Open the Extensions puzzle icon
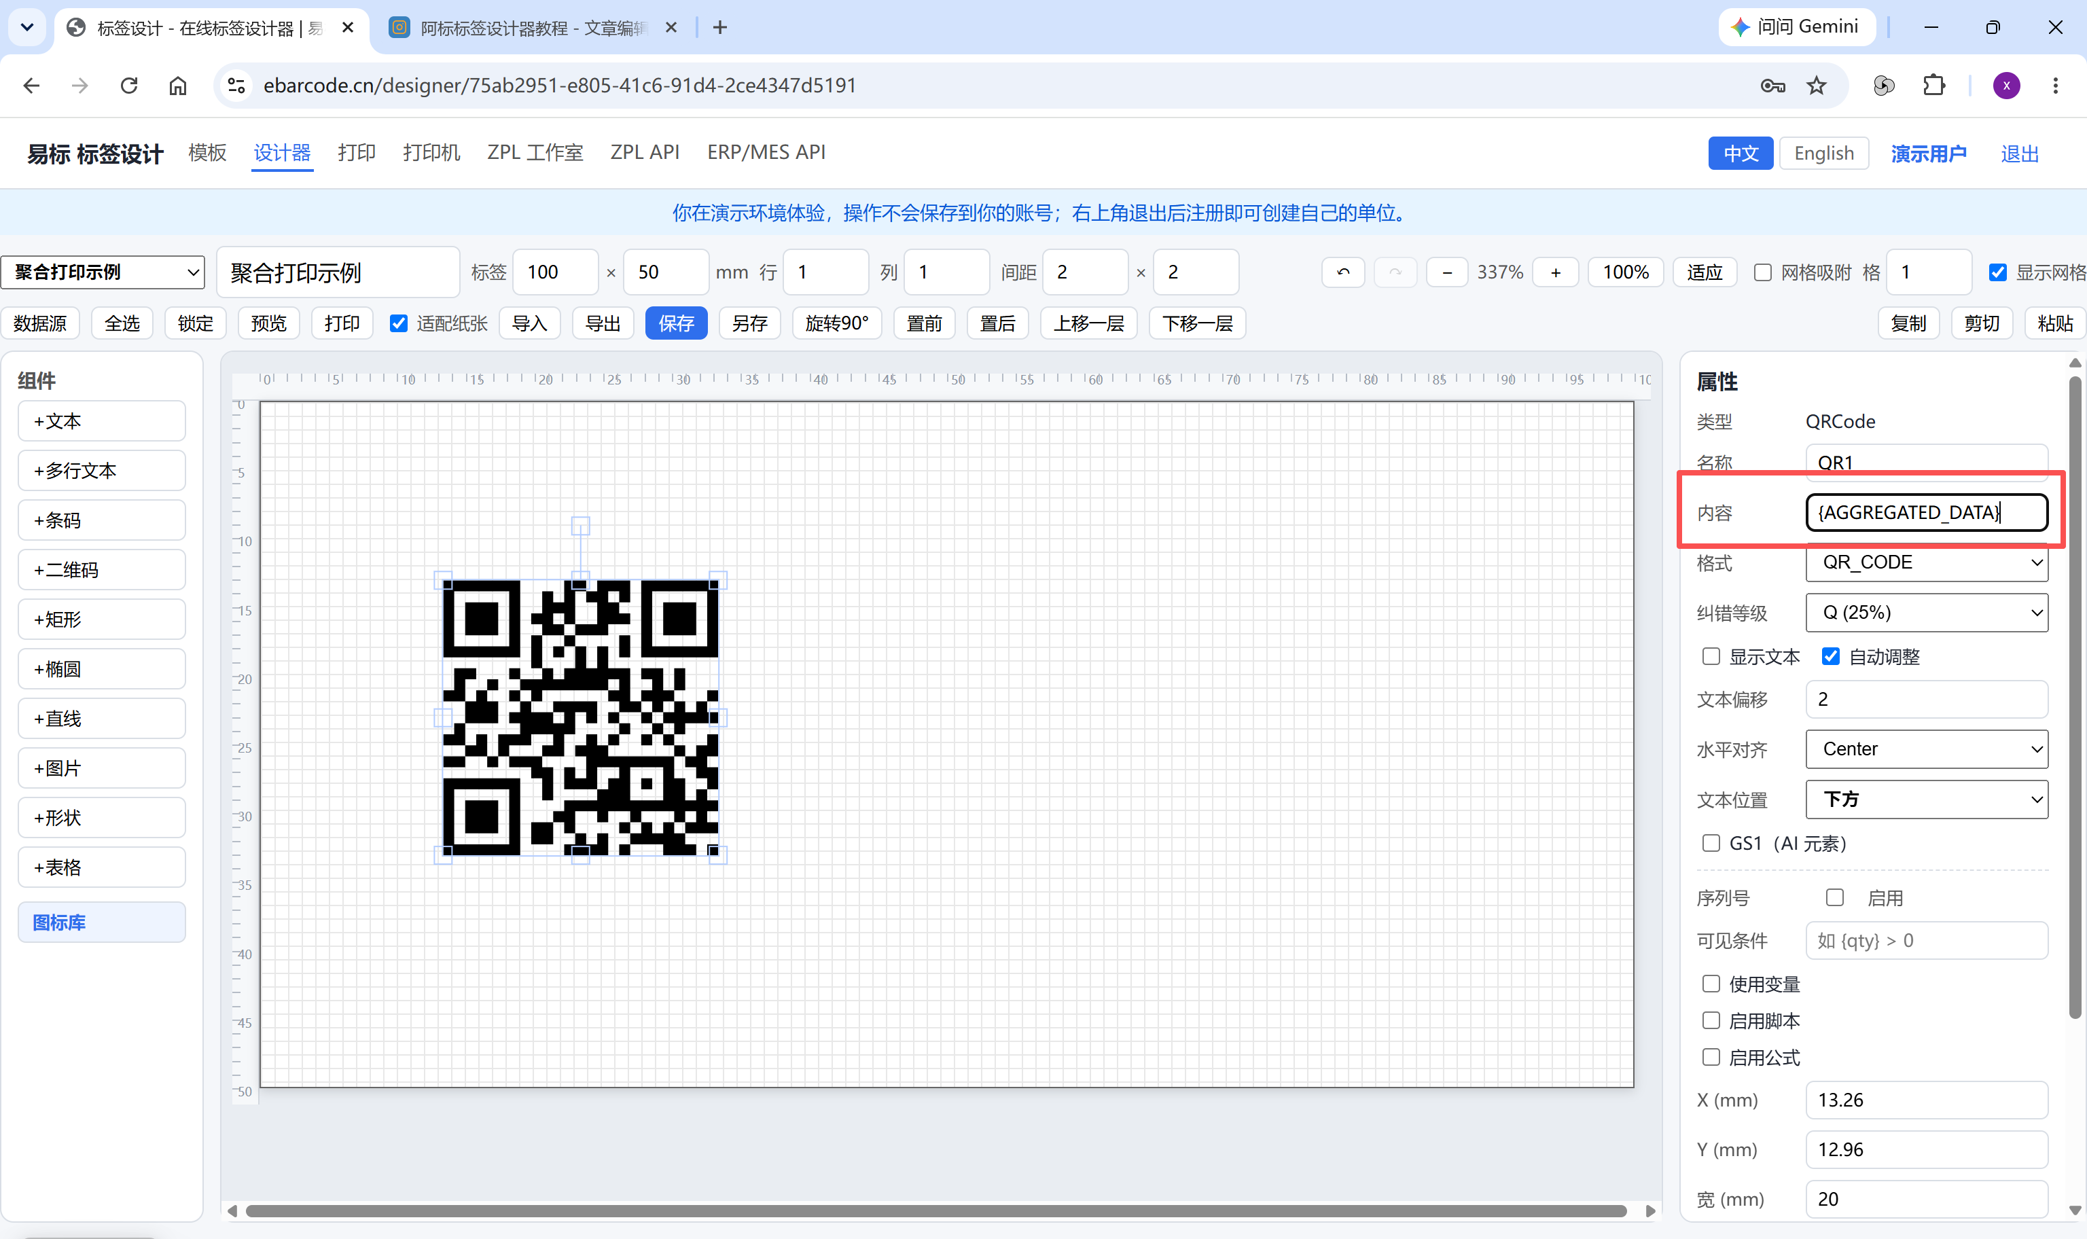This screenshot has width=2087, height=1239. click(x=1933, y=85)
